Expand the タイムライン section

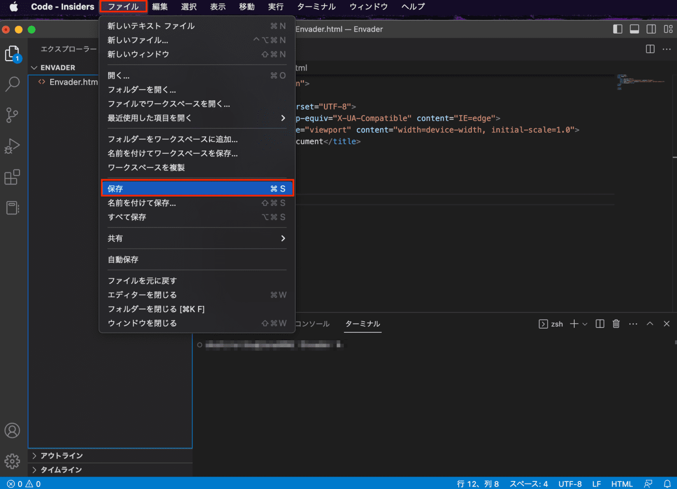61,469
